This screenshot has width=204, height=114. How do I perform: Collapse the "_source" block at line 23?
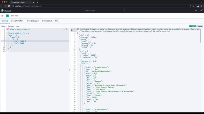click(76, 75)
